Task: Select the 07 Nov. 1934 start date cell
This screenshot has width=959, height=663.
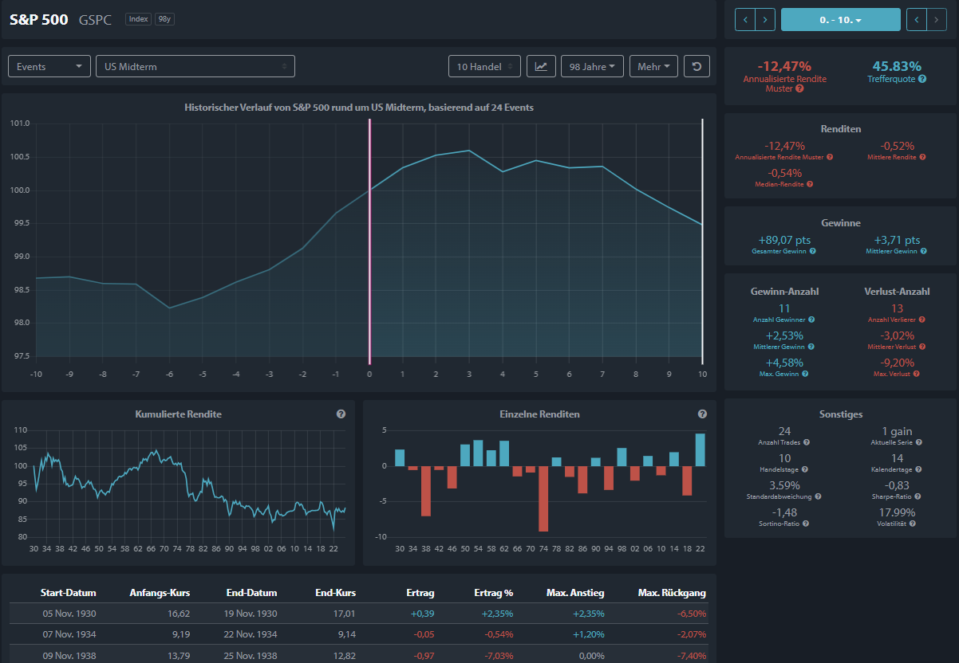Action: point(70,634)
